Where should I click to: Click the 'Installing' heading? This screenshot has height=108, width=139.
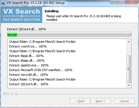[52, 11]
